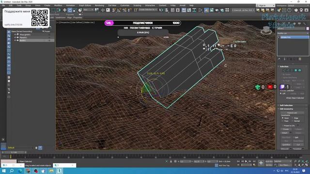
Task: Click the Attach button
Action: pos(285,133)
